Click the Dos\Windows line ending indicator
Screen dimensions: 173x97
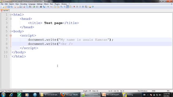coord(142,91)
